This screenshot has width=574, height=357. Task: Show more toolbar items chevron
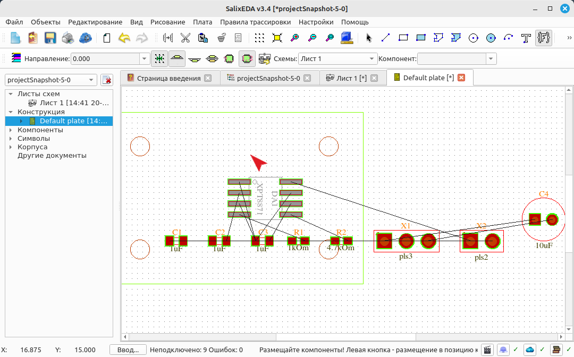click(x=569, y=38)
